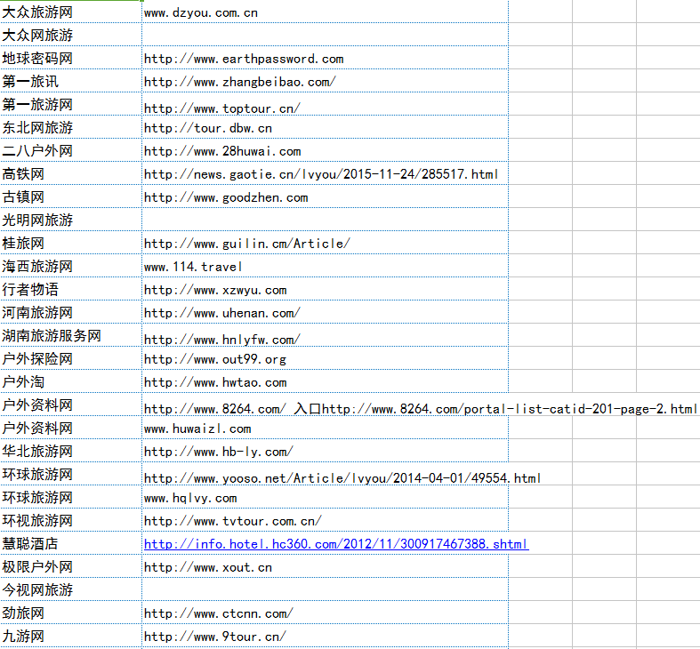
Task: Click the zhangbeibao.com URL cell
Action: 325,81
